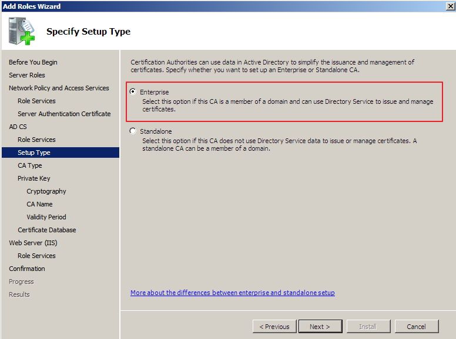The image size is (456, 339).
Task: Open the Private Key step
Action: [x=34, y=178]
